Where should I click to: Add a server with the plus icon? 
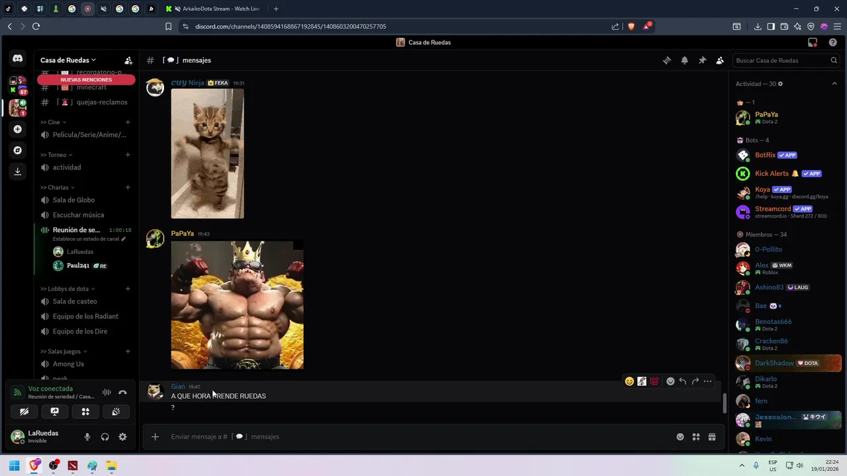coord(17,129)
